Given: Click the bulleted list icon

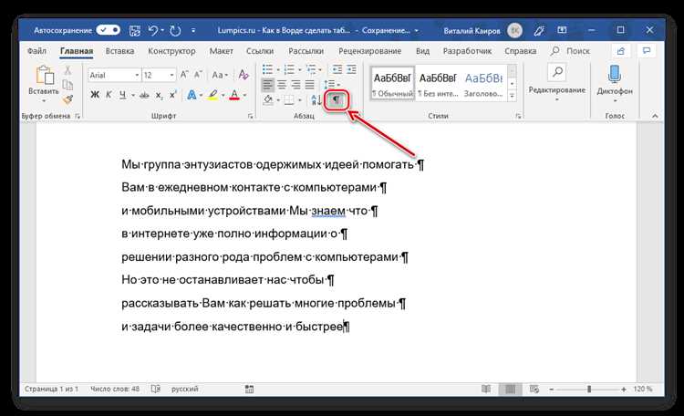Looking at the screenshot, I should tap(267, 69).
